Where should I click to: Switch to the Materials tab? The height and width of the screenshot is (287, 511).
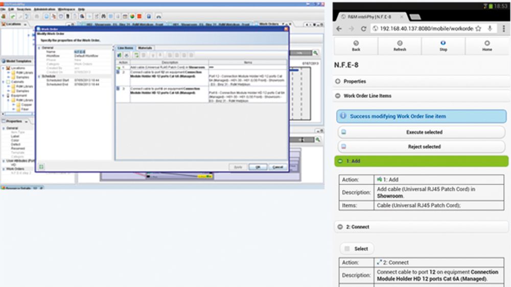click(145, 48)
